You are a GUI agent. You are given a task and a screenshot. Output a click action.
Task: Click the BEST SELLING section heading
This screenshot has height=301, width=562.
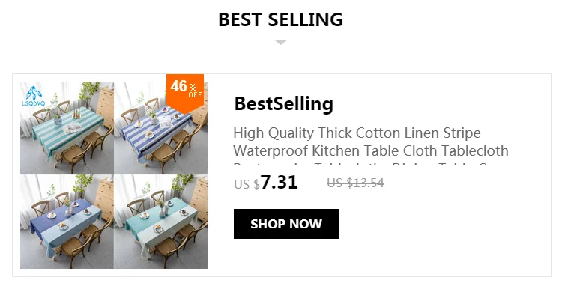(281, 19)
